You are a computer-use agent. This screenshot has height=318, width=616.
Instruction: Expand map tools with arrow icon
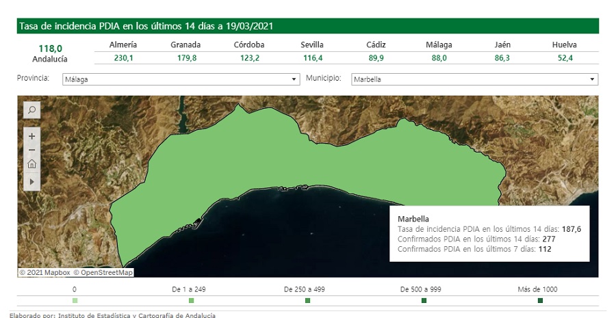(31, 182)
